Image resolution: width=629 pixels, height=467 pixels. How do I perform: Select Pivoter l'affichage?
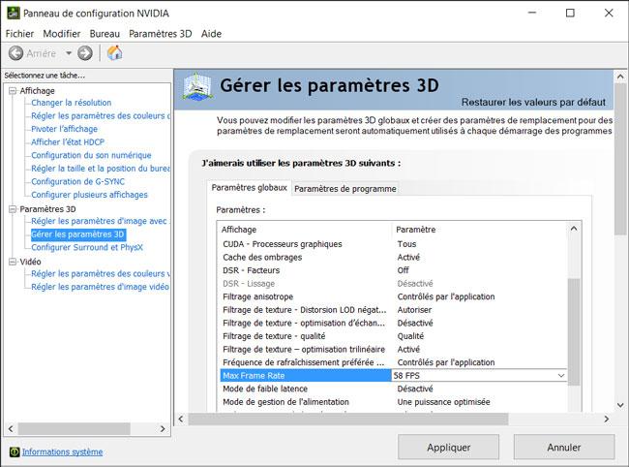point(64,129)
